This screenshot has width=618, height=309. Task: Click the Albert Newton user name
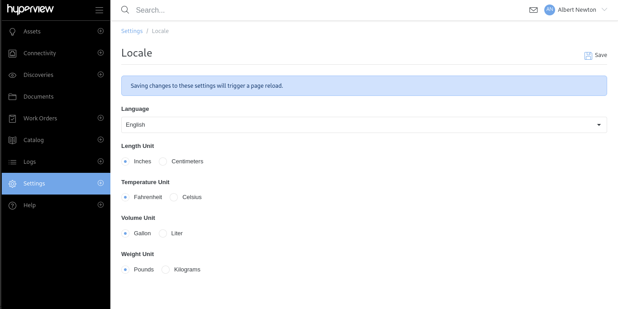577,10
